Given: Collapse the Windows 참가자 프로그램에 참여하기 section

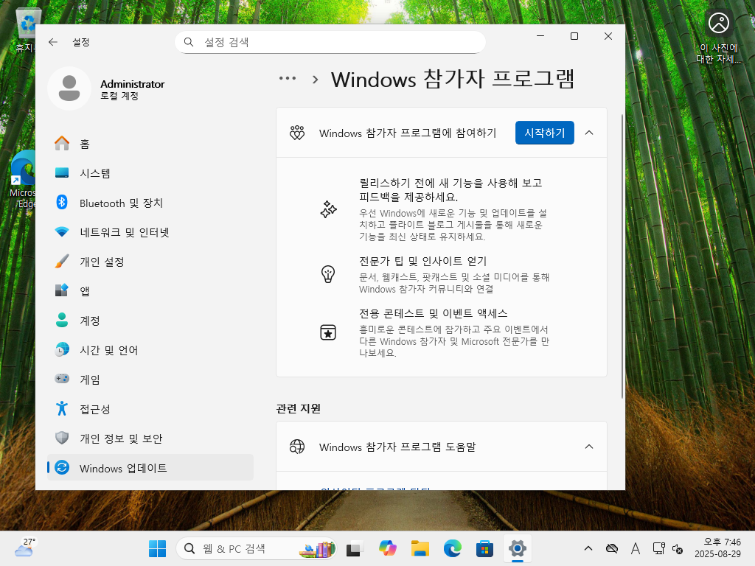Looking at the screenshot, I should (x=589, y=133).
